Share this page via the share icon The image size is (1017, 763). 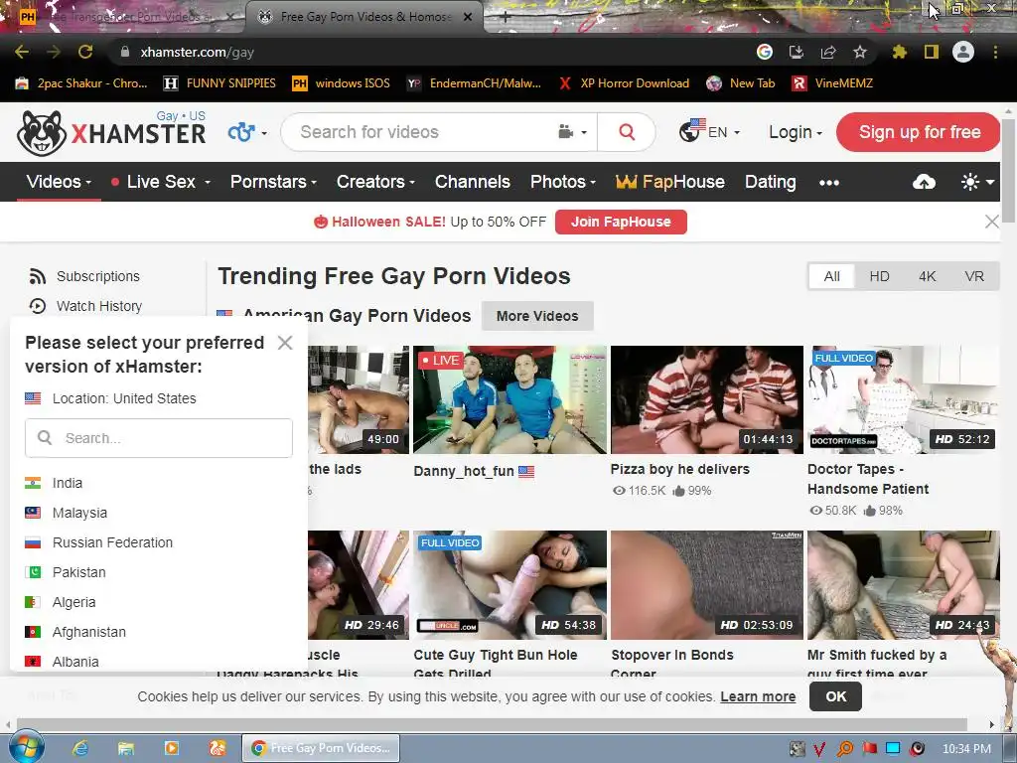tap(828, 52)
